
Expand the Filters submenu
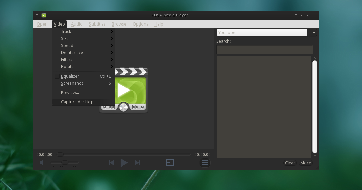83,60
